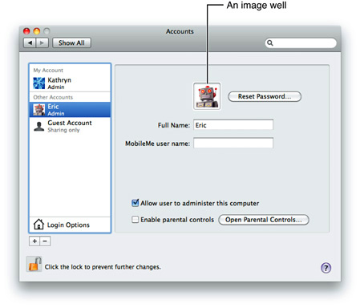
Task: Remove account with the minus button
Action: [45, 241]
